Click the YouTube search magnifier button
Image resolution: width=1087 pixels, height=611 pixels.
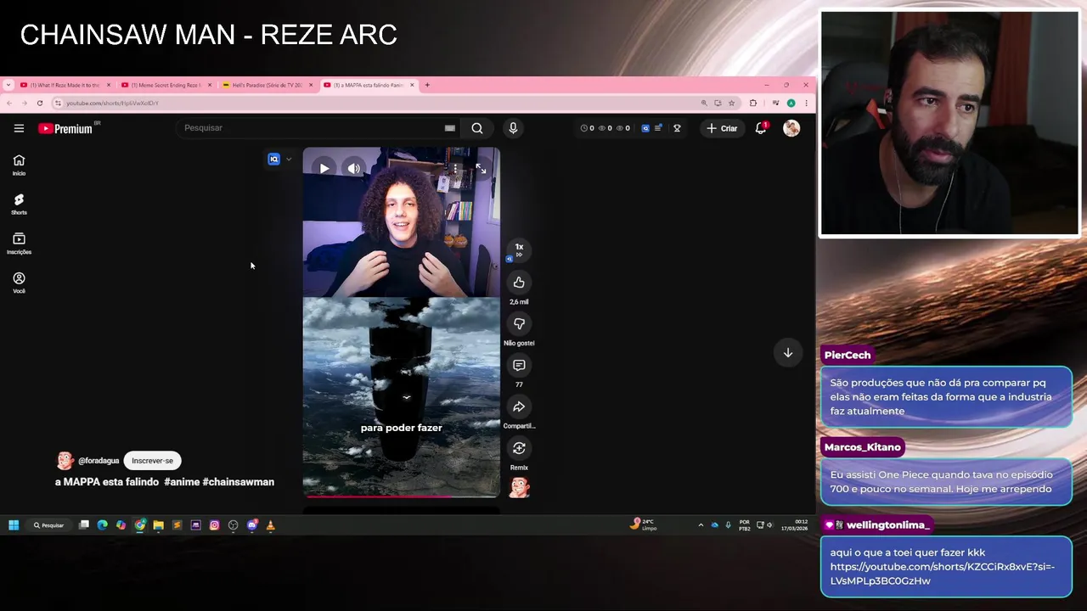477,128
